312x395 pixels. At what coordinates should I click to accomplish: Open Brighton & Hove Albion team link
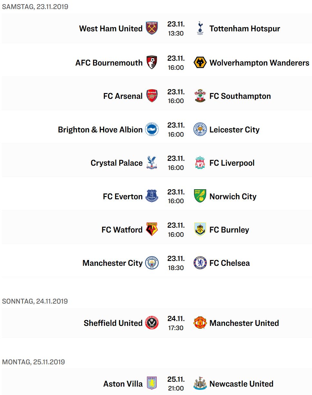click(100, 130)
